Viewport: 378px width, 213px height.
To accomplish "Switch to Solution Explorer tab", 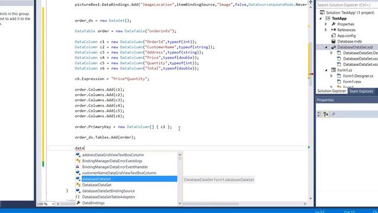I will coord(331,91).
